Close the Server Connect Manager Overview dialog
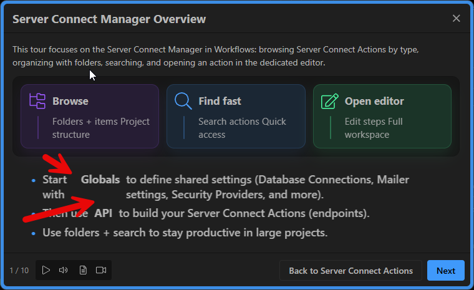Image resolution: width=474 pixels, height=290 pixels. point(456,19)
